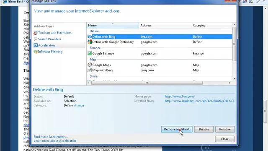
Task: Click the Accelerators blue arrow icon
Action: click(x=35, y=45)
